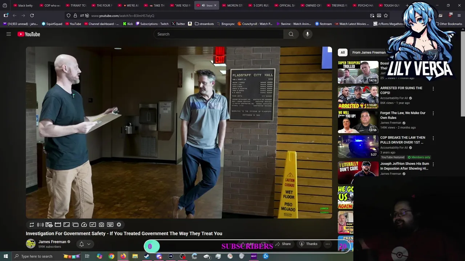Open Task View on the taskbar

[x=87, y=256]
